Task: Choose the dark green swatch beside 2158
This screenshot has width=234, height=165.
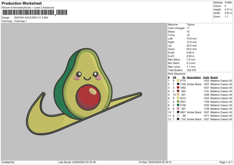Action: (178, 105)
